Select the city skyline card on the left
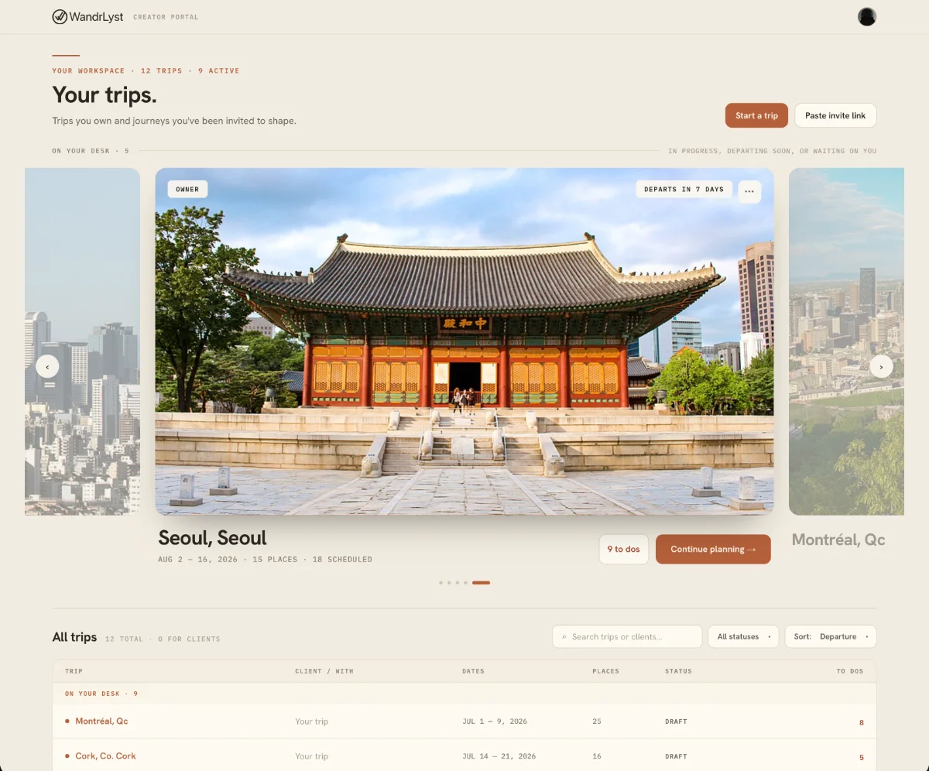929x771 pixels. point(82,341)
